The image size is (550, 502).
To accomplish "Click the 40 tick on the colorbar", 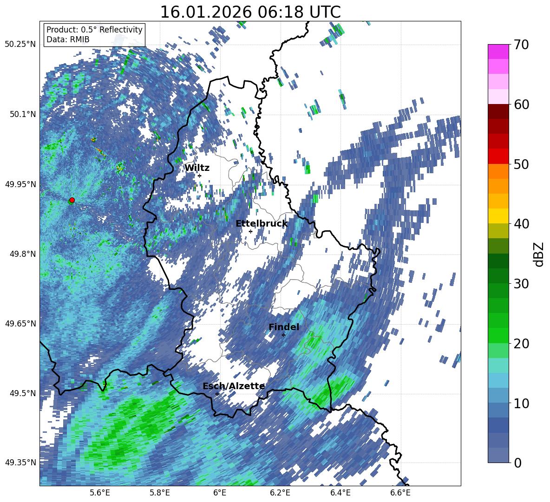I will click(x=521, y=224).
